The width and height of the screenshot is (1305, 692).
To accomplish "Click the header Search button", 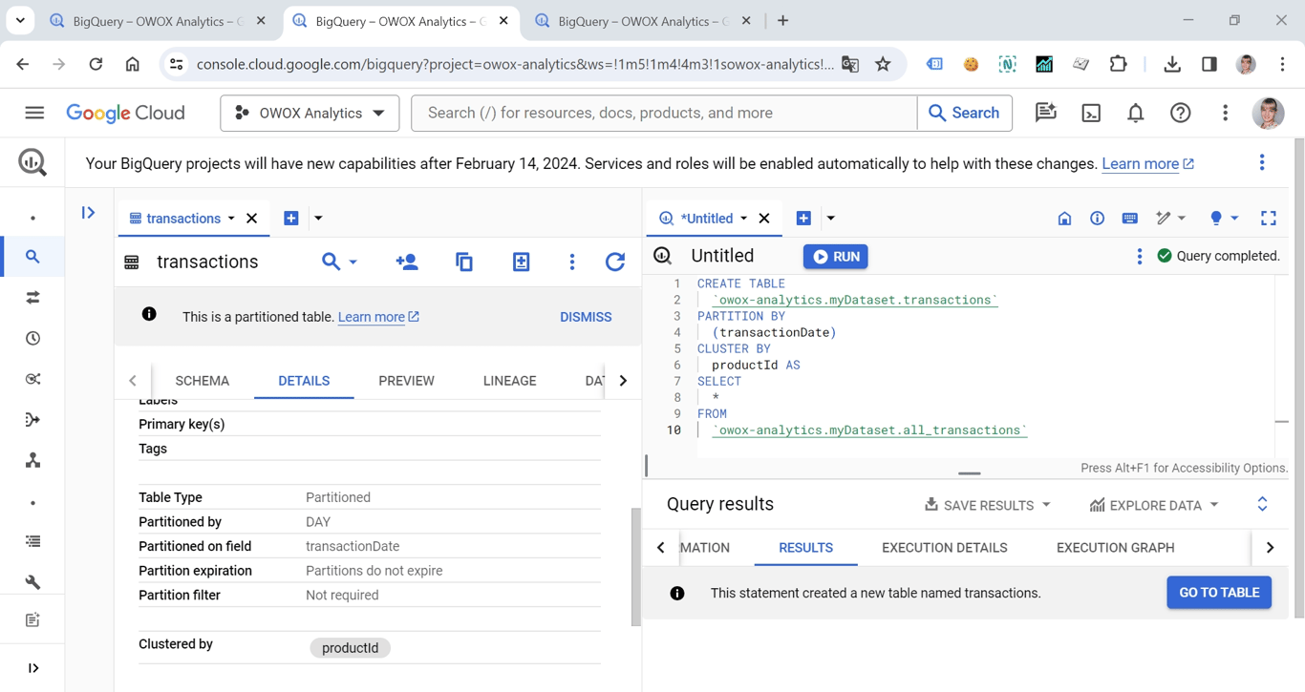I will (964, 113).
